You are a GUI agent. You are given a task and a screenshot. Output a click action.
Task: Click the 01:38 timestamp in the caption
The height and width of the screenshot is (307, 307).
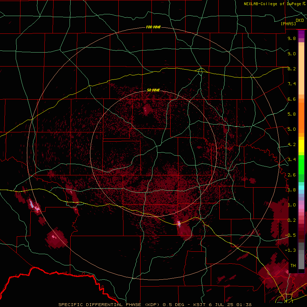(244, 305)
